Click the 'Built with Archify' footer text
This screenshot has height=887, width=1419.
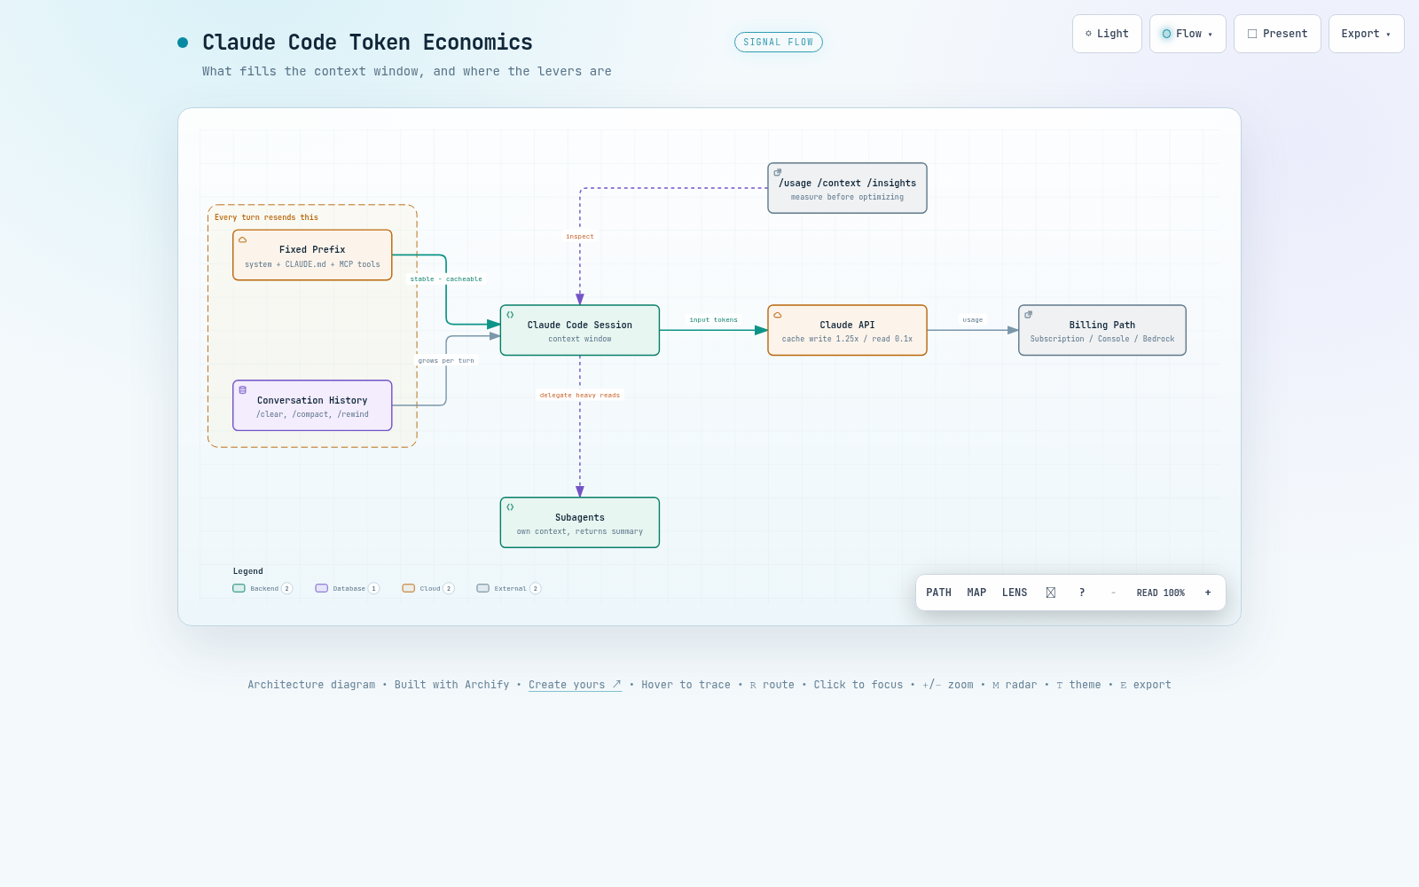pyautogui.click(x=452, y=685)
